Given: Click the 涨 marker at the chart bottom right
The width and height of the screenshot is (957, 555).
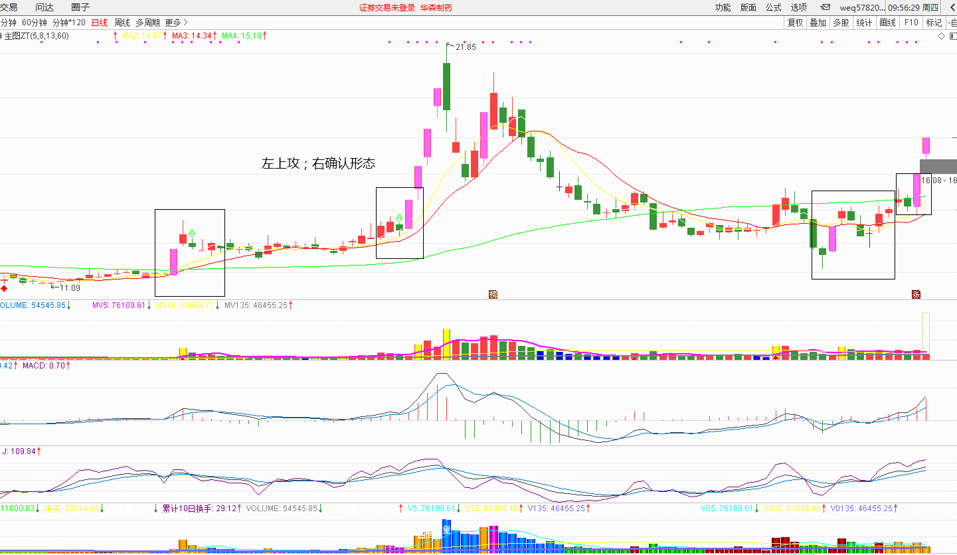Looking at the screenshot, I should click(916, 294).
